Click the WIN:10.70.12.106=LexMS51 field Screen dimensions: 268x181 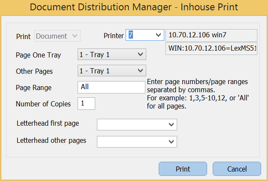coord(211,48)
